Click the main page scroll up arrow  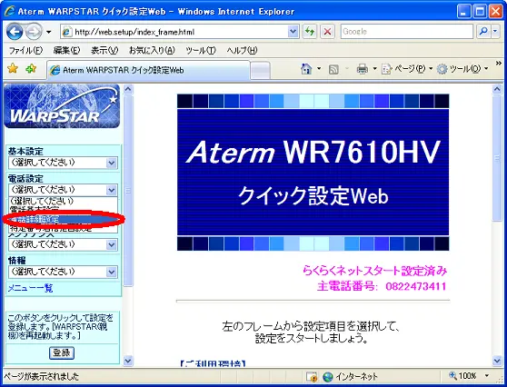pos(497,89)
